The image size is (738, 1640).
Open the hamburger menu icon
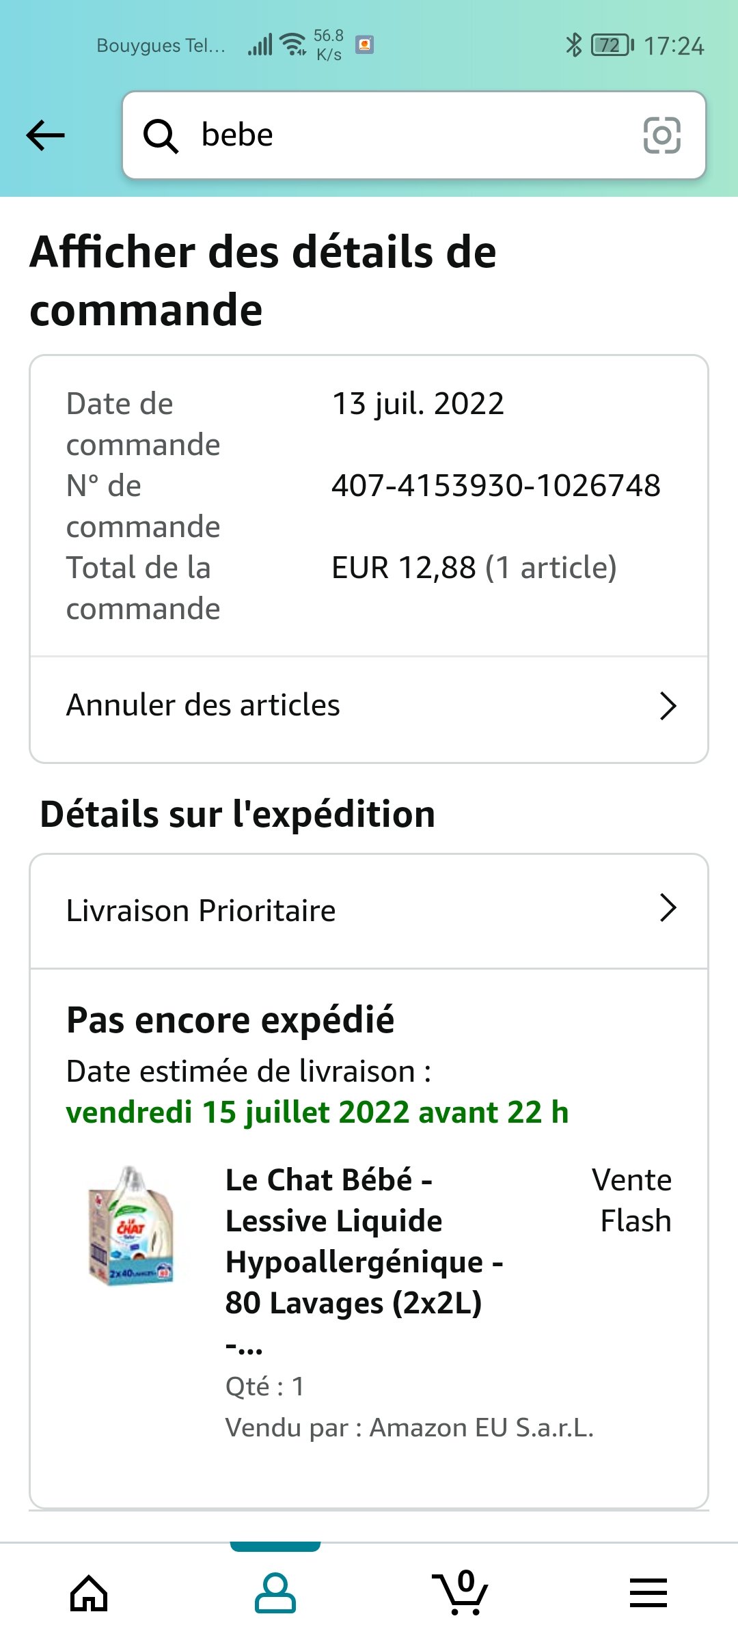[x=648, y=1593]
